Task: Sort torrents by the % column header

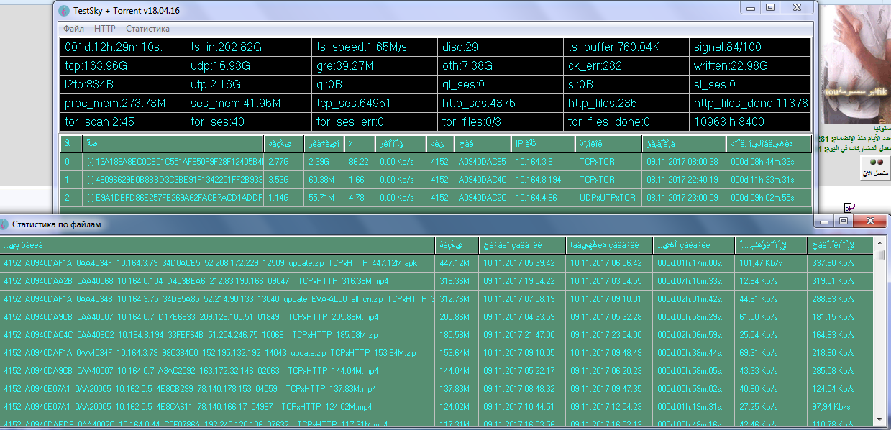Action: click(351, 142)
